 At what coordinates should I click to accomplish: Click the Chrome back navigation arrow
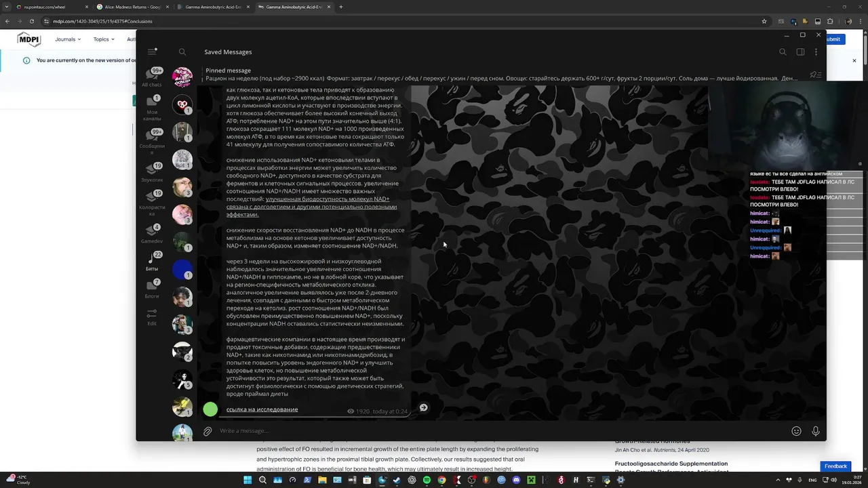[x=7, y=21]
